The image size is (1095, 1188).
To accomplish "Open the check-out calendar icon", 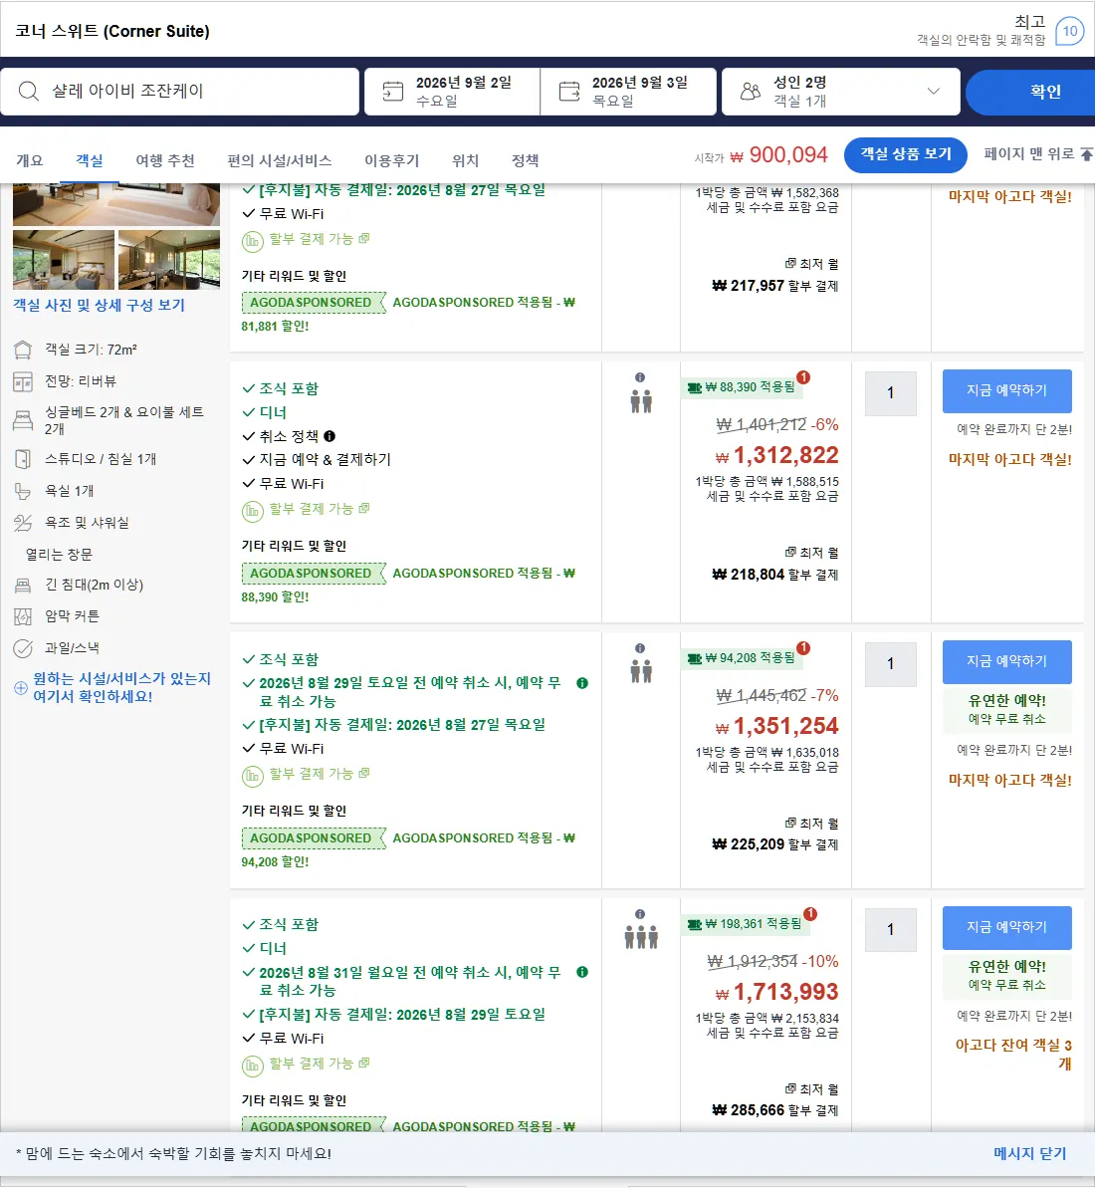I will point(569,92).
